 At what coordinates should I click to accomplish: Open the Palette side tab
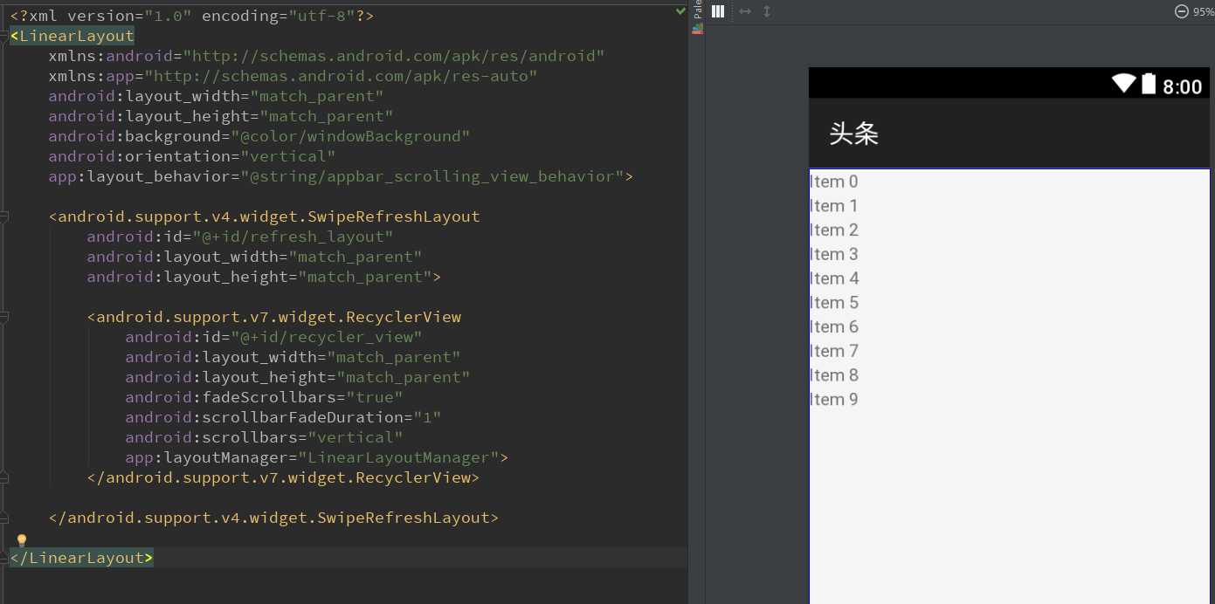pos(697,10)
